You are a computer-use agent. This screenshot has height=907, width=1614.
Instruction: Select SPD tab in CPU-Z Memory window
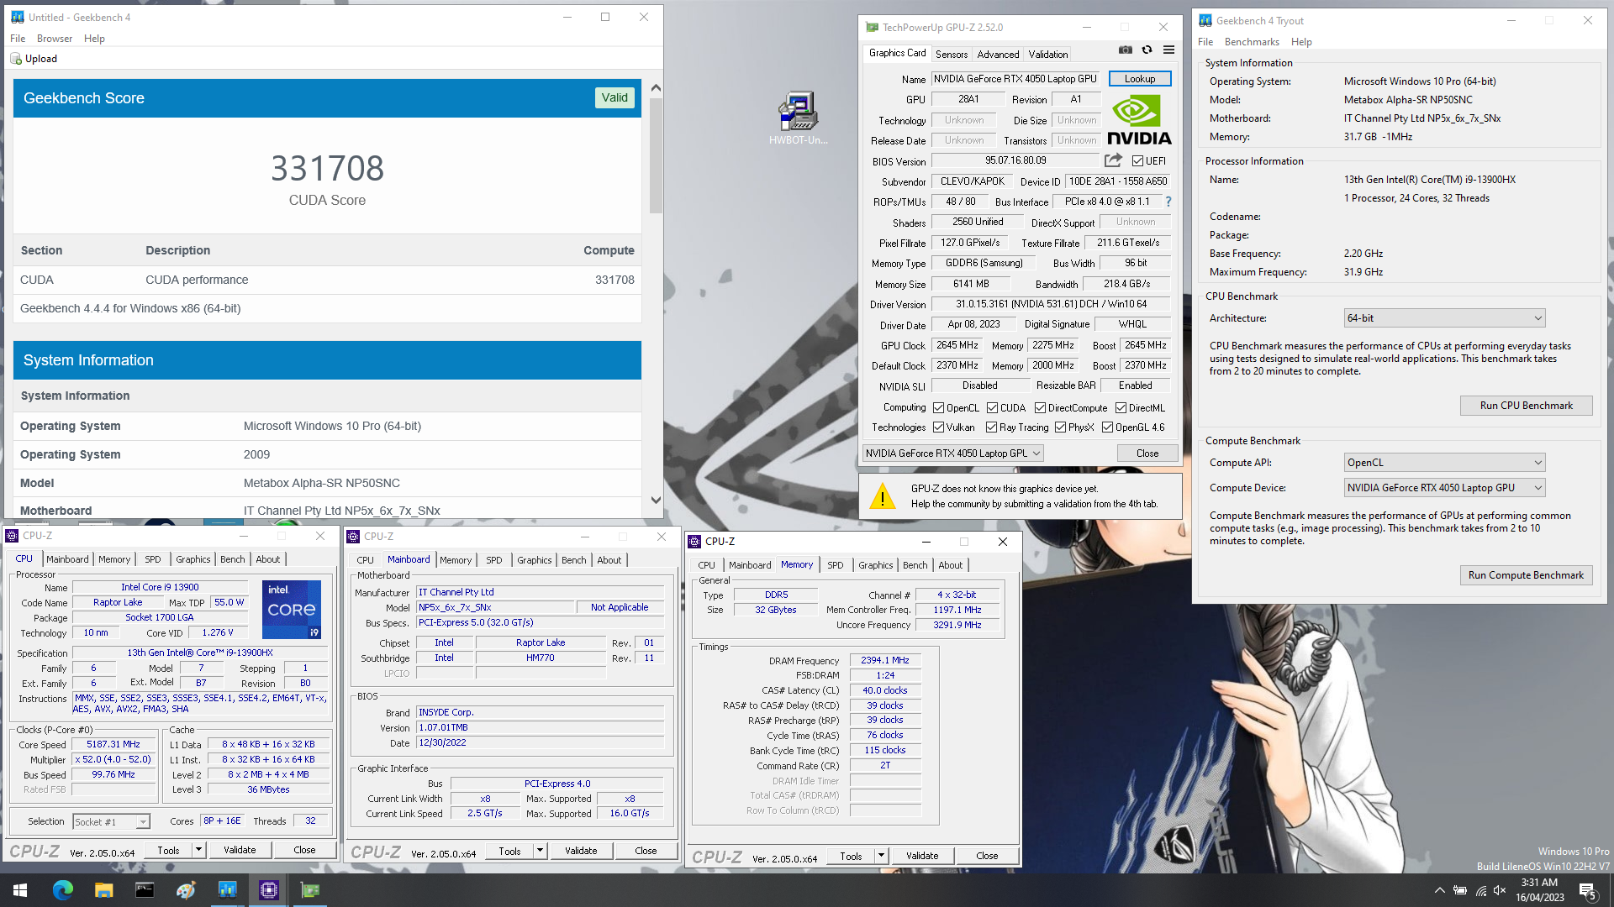(x=835, y=565)
